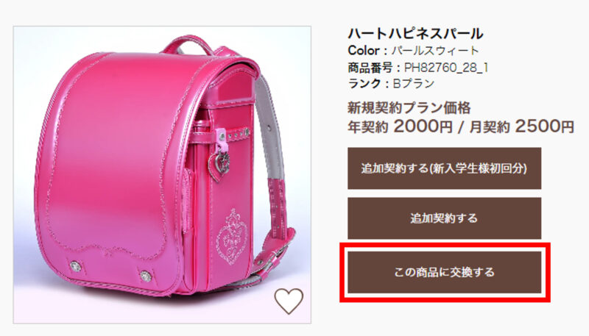Click the ランク: Bプラン text
Image resolution: width=589 pixels, height=336 pixels.
(391, 83)
